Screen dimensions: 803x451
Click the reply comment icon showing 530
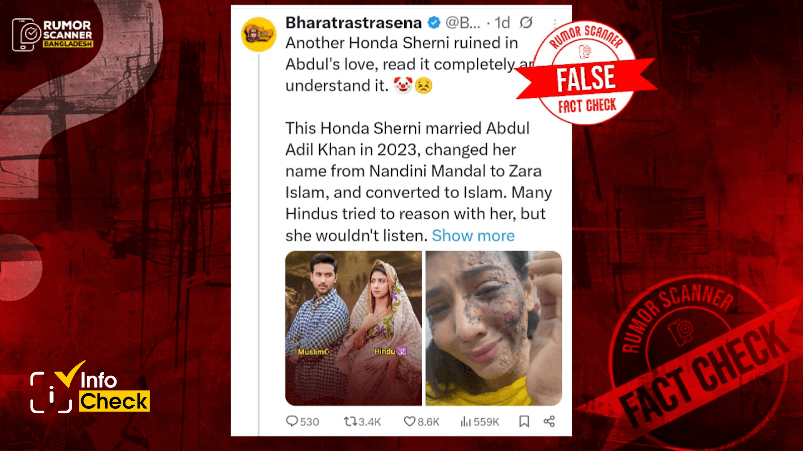click(292, 421)
